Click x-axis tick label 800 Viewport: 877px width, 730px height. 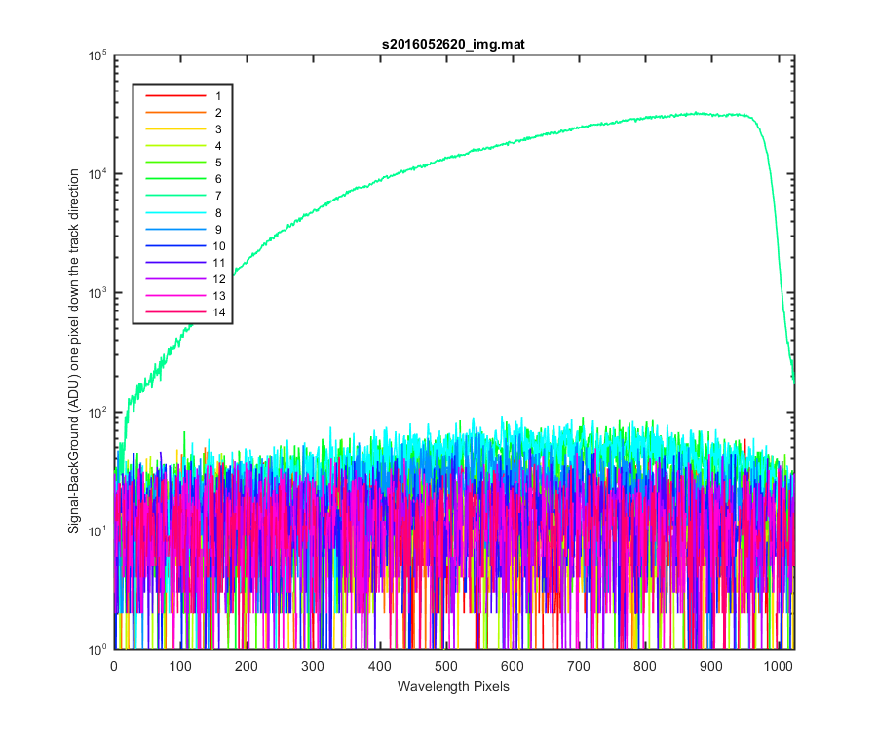click(645, 667)
